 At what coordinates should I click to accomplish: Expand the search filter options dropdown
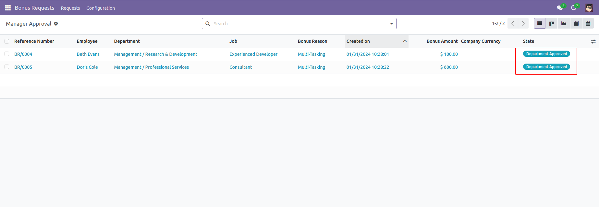[391, 24]
